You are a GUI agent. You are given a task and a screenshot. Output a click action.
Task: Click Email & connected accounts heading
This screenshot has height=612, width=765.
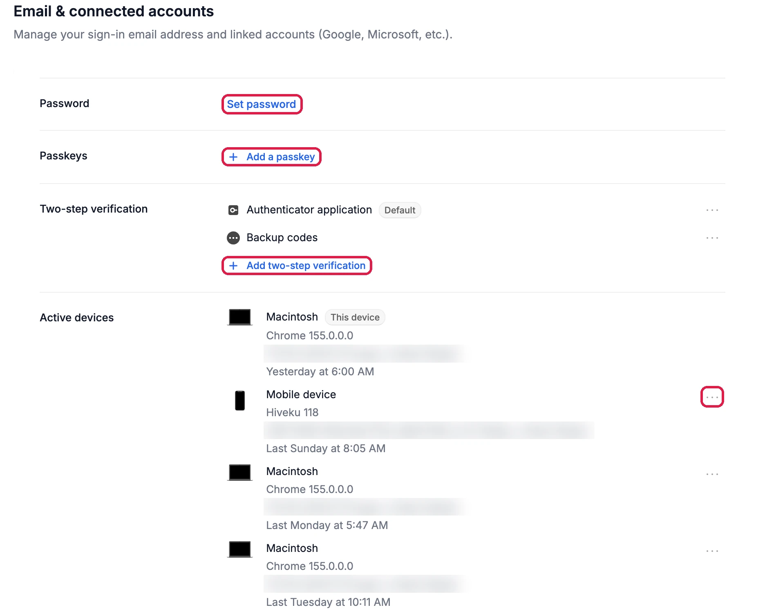pyautogui.click(x=114, y=11)
